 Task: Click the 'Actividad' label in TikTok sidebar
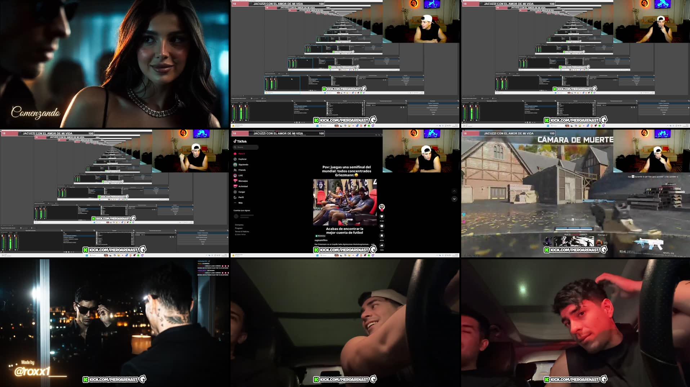click(x=243, y=186)
